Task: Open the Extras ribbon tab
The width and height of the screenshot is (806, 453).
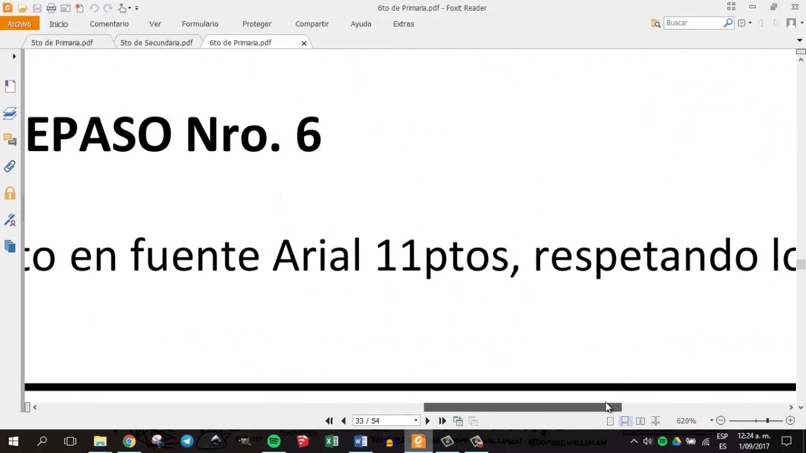Action: click(x=404, y=24)
